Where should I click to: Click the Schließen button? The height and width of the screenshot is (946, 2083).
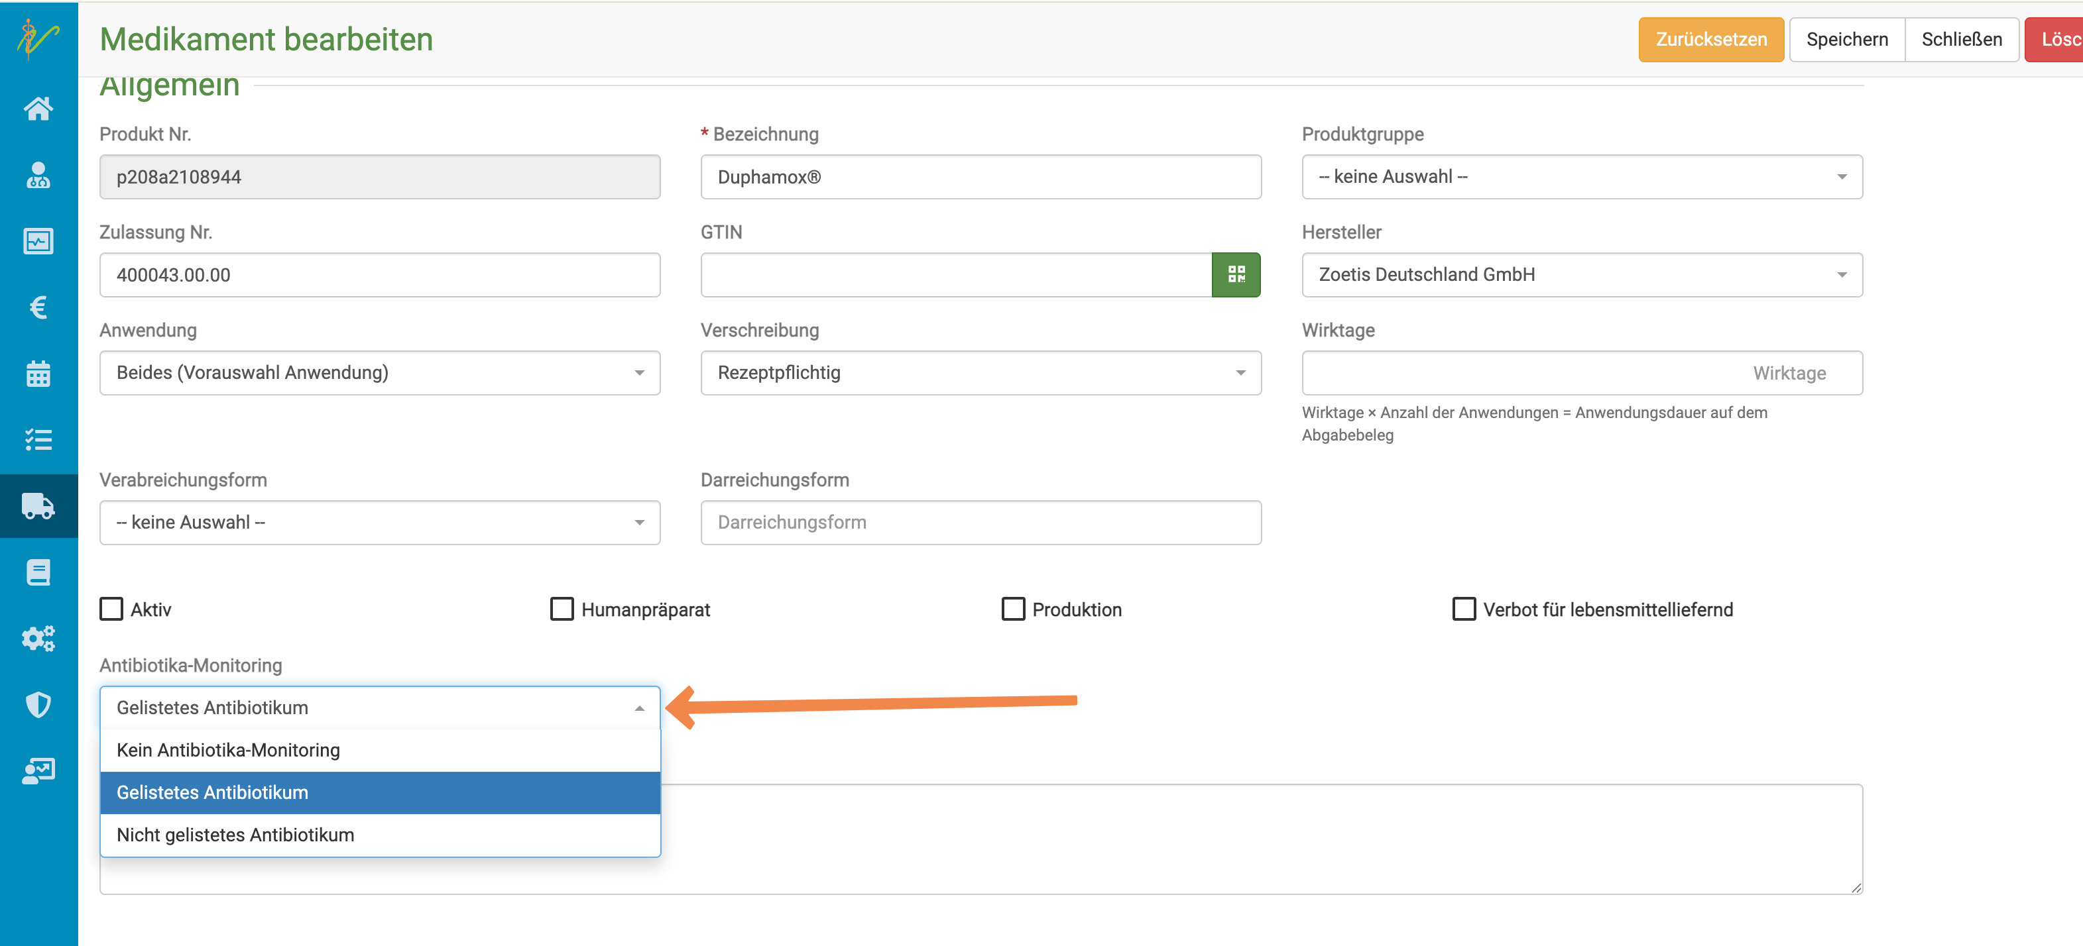(x=1962, y=40)
